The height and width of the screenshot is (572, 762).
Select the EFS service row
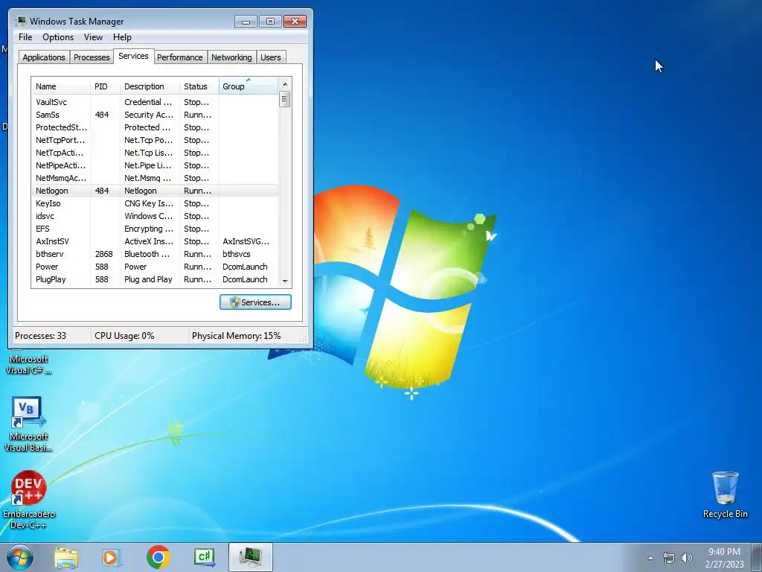click(155, 229)
